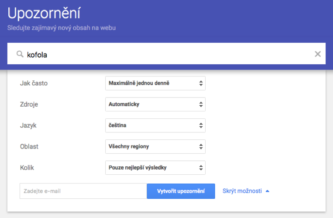Click the Oblast label
The image size is (333, 218).
[x=30, y=146]
